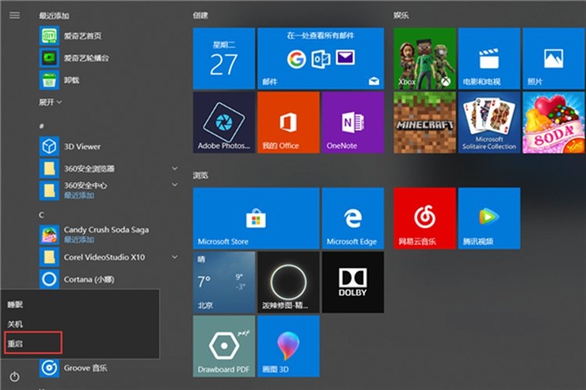Open the 照片 photos tile

[554, 58]
